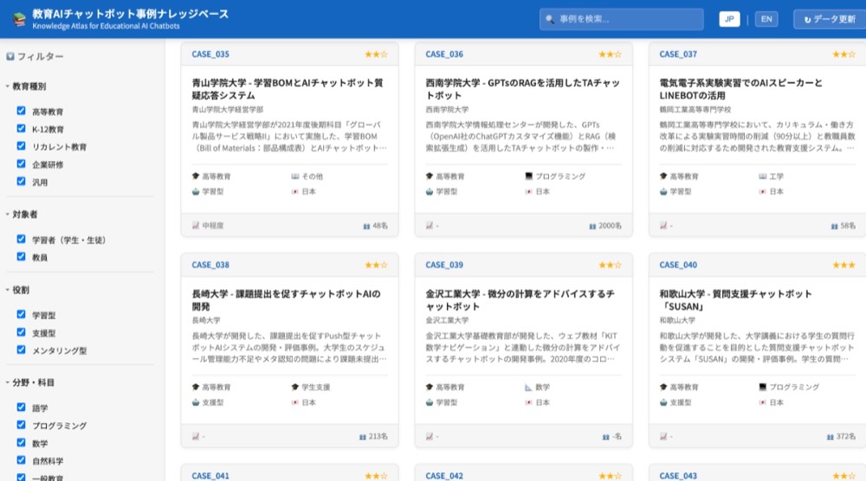
Task: Click star rating on CASE_039 card
Action: pyautogui.click(x=611, y=265)
